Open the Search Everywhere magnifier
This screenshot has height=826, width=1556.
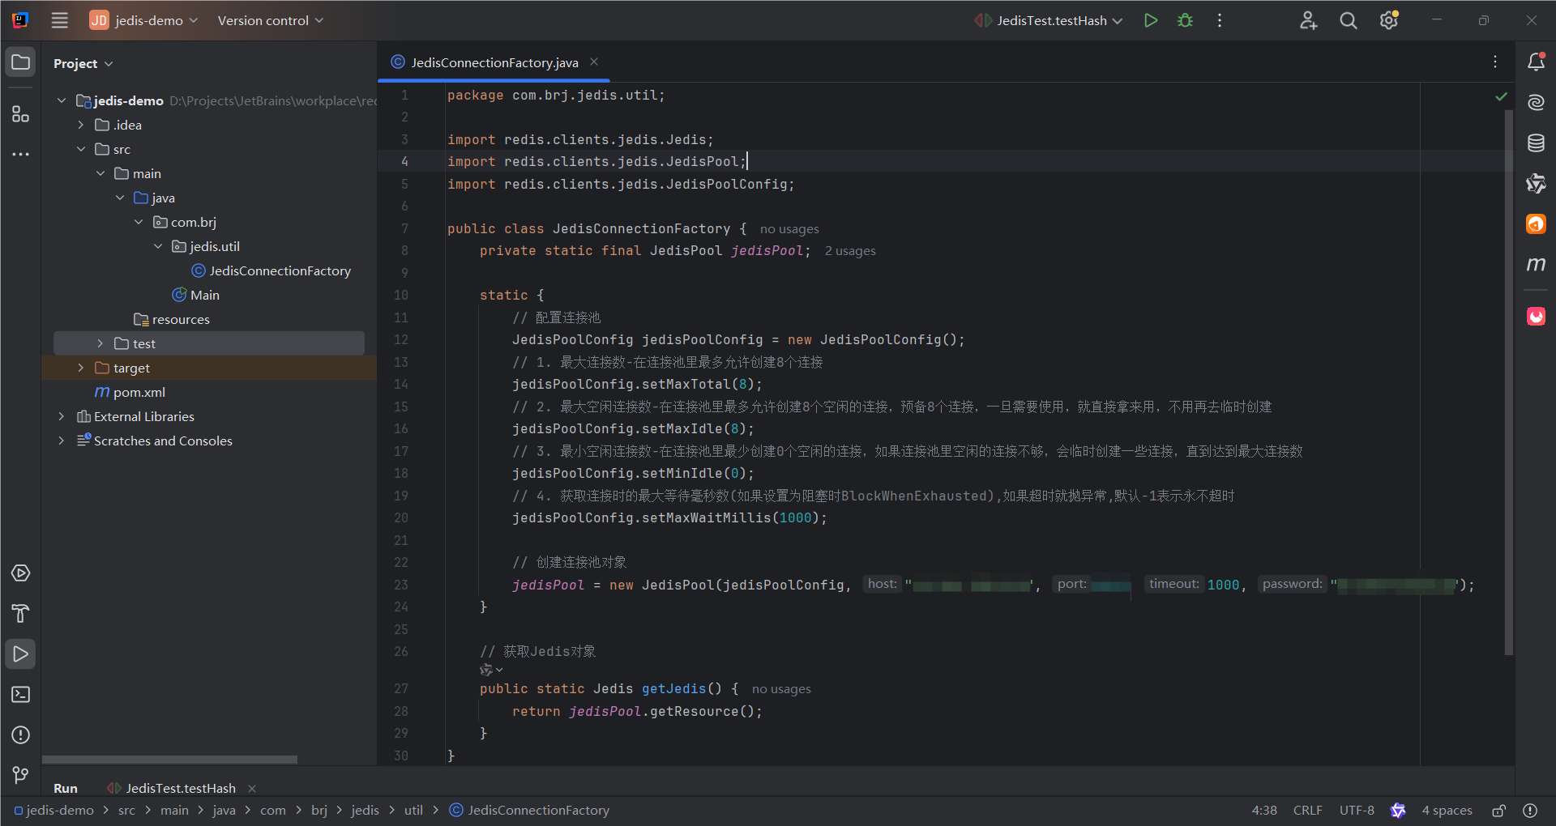coord(1348,20)
